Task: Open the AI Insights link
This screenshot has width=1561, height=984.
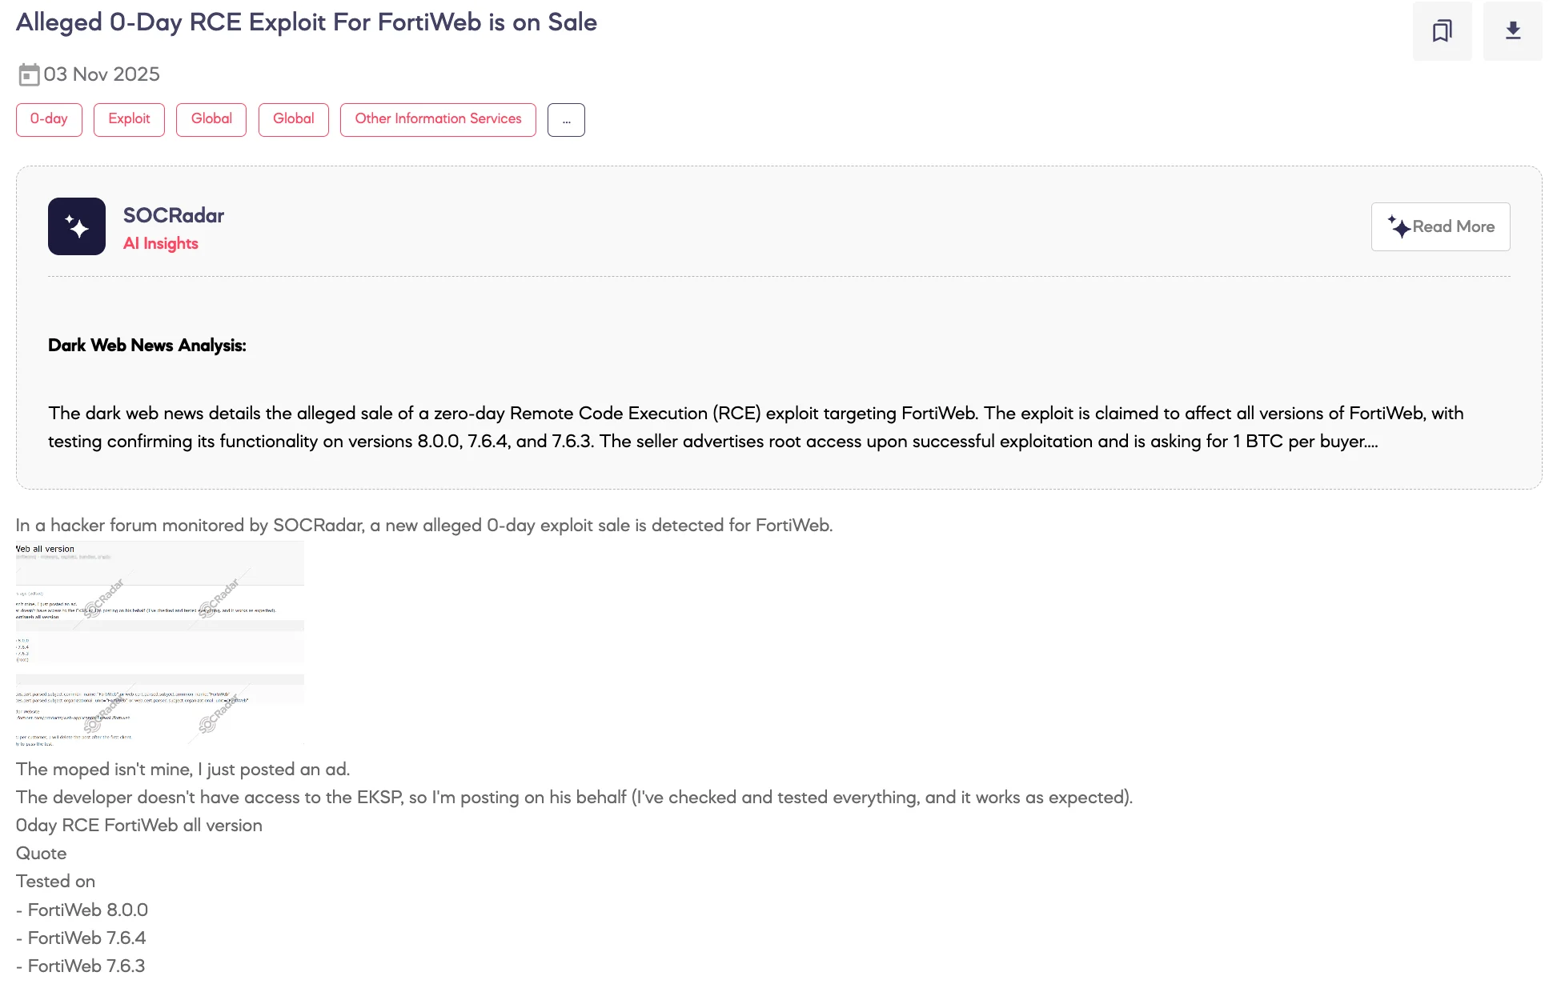Action: [x=161, y=243]
